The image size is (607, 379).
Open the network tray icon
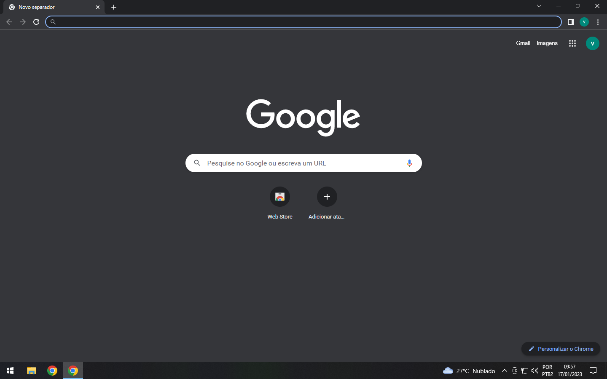click(x=525, y=371)
